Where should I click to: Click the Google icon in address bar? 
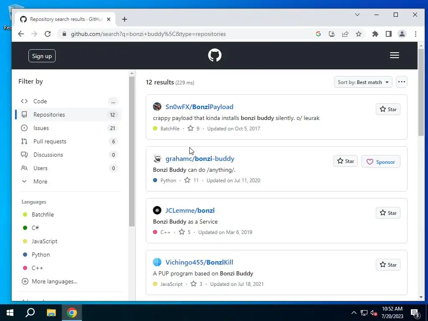point(318,34)
